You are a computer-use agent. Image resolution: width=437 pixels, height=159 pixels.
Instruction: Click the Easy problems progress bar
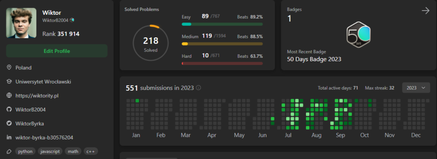pos(222,24)
